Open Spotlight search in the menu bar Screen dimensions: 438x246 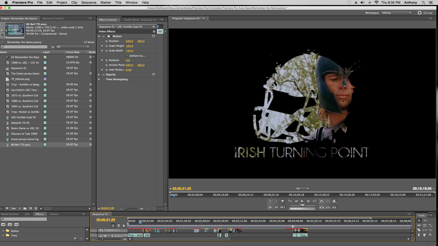point(423,3)
